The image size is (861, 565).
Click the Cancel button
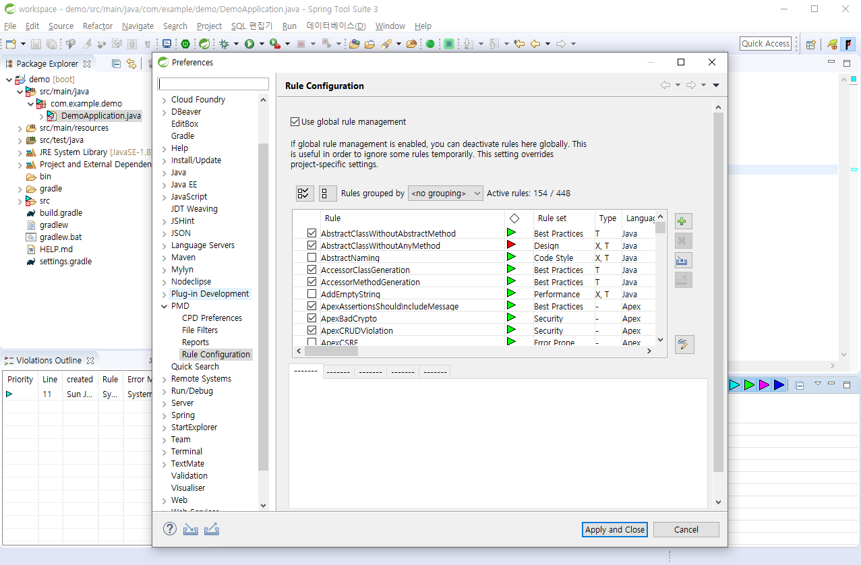pos(686,529)
